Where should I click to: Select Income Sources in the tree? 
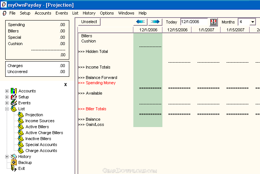[x=40, y=121]
